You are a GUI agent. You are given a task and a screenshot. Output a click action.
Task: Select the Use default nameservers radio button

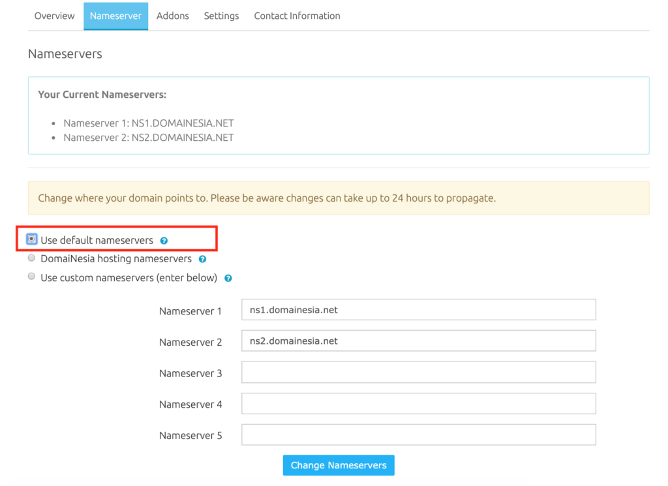pos(32,239)
